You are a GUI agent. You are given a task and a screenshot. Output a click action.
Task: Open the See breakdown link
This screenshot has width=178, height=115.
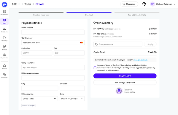(x=141, y=60)
